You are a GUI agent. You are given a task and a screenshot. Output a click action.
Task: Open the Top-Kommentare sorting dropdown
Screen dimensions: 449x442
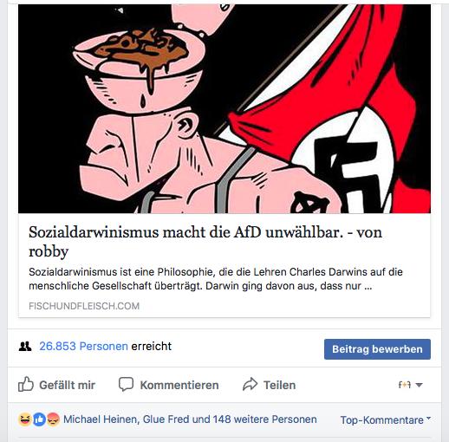point(386,420)
